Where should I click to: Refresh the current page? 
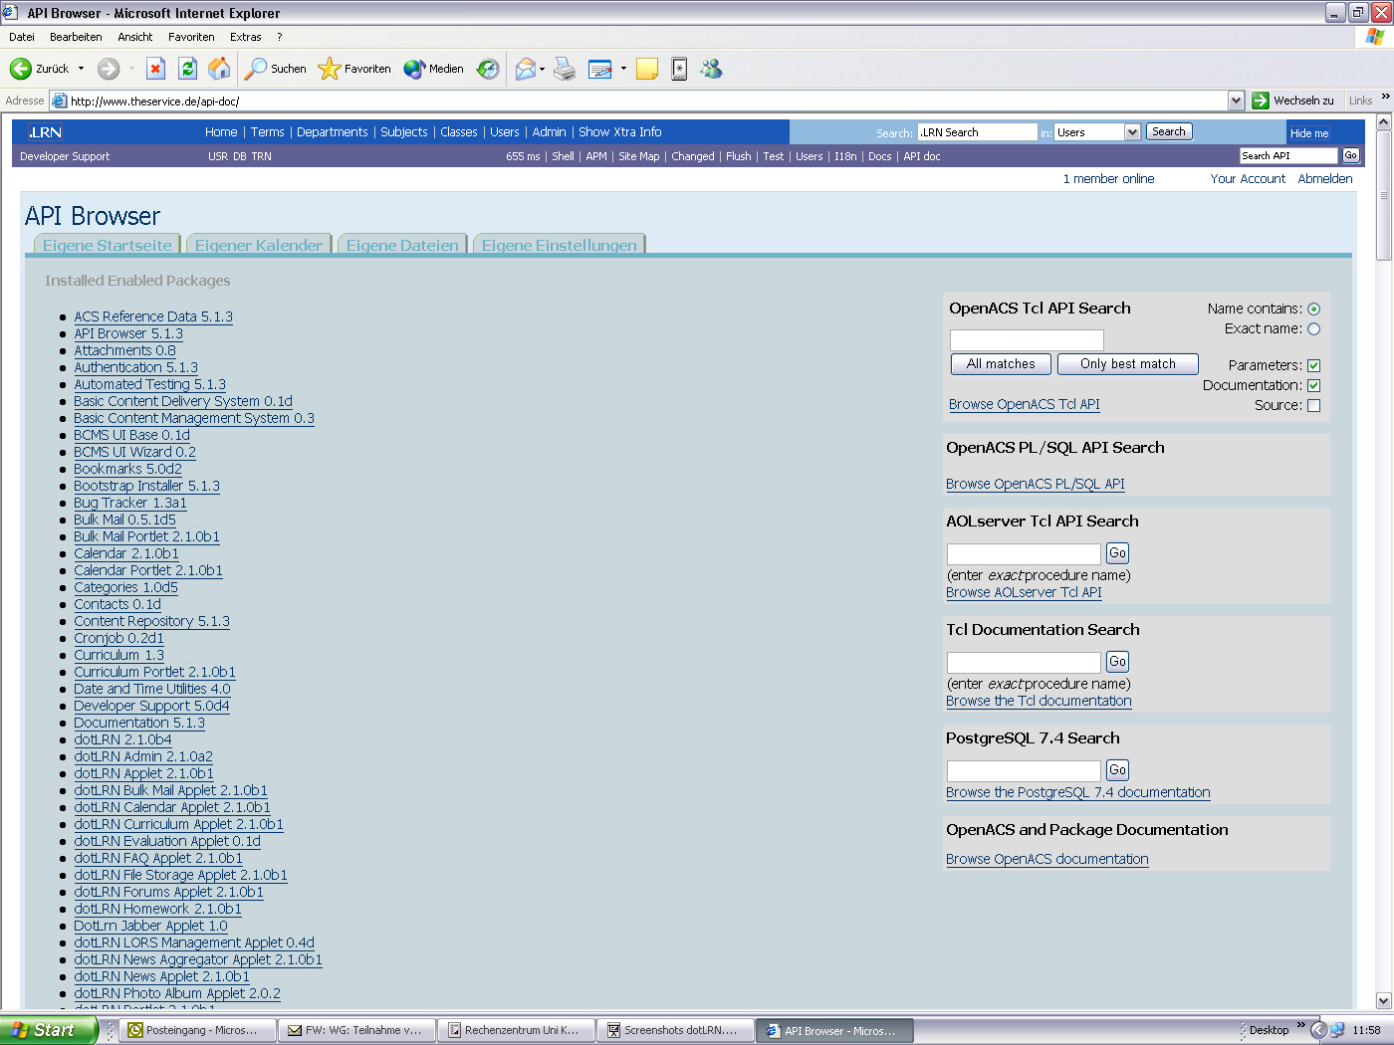187,68
